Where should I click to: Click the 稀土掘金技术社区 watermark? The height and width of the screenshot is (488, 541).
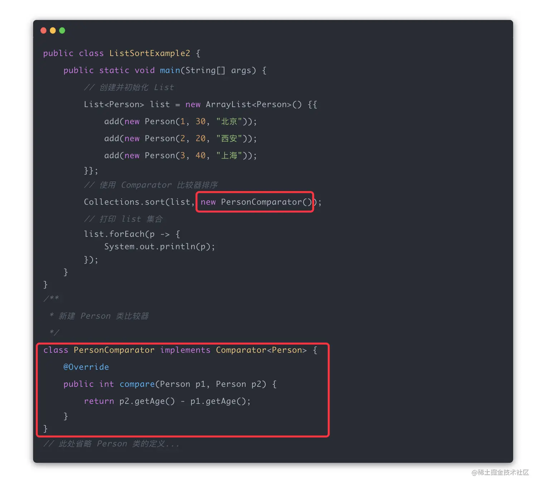point(500,472)
